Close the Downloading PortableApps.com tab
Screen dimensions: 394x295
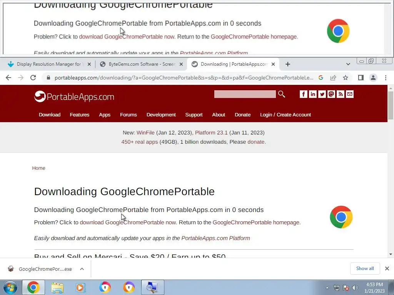(x=273, y=64)
